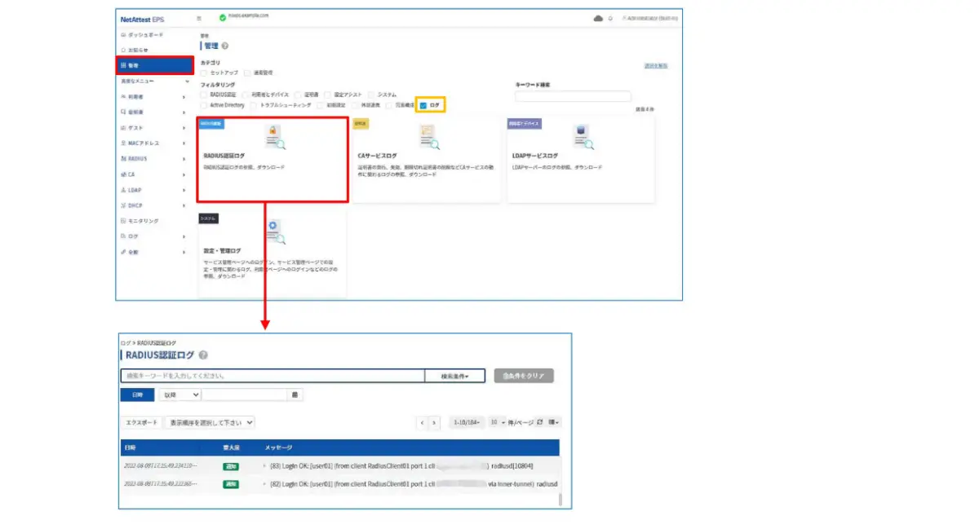Click the green status check icon
Screen dimensions: 979x529
(223, 17)
